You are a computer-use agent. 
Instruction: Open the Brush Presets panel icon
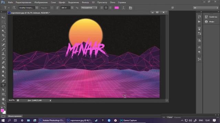point(199,29)
